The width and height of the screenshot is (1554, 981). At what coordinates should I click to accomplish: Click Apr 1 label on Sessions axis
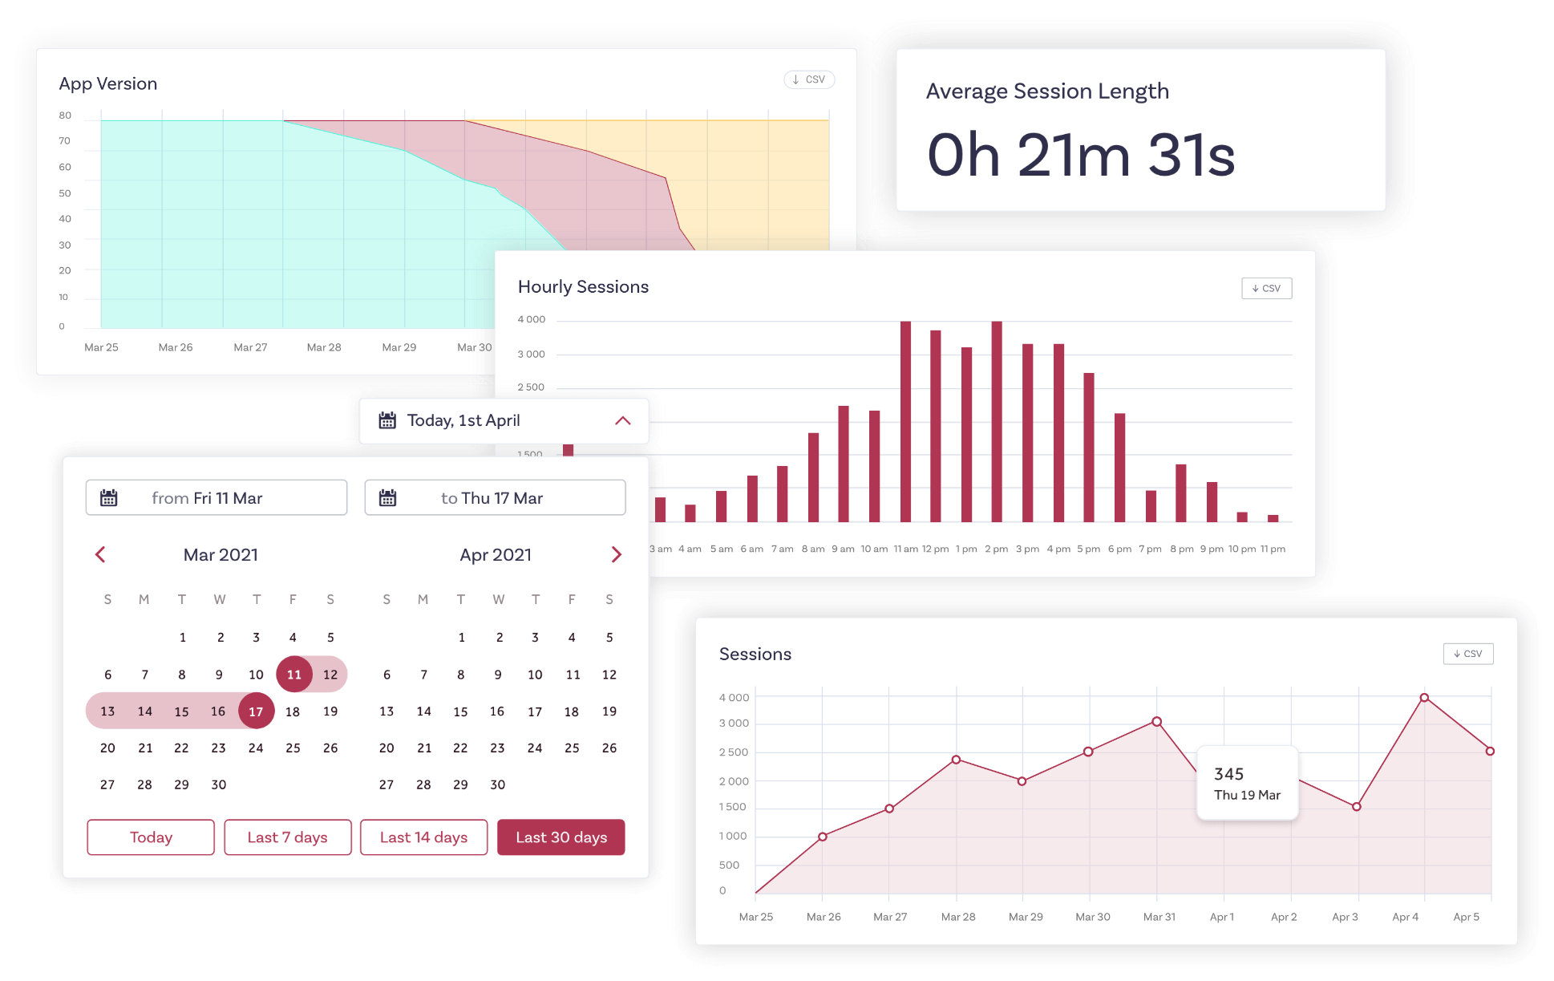tap(1222, 917)
